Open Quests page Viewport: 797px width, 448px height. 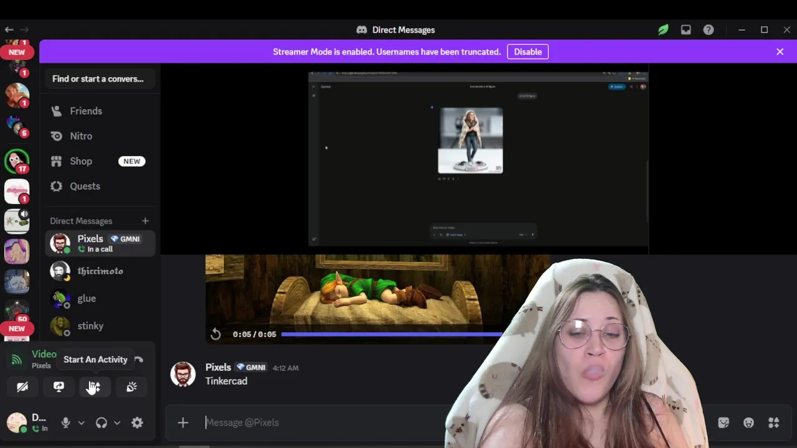pos(100,186)
